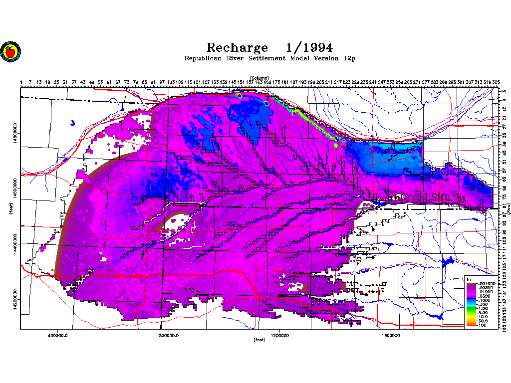511x383 pixels.
Task: Click the '14200000' y-axis value
Action: [15, 300]
